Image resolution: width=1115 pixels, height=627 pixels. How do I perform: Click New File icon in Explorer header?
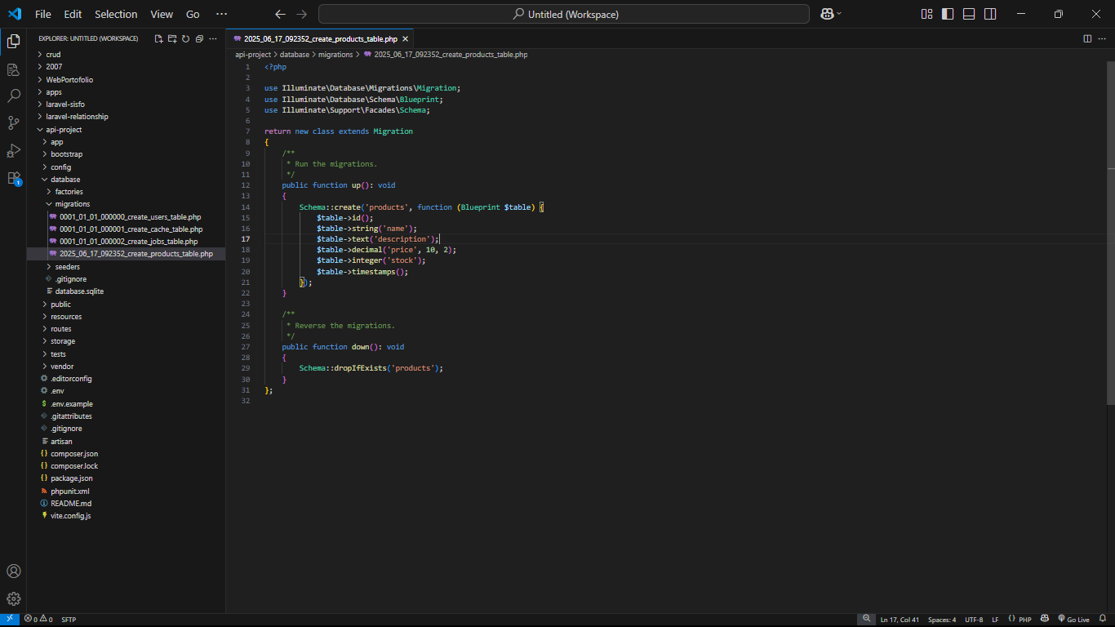coord(159,38)
